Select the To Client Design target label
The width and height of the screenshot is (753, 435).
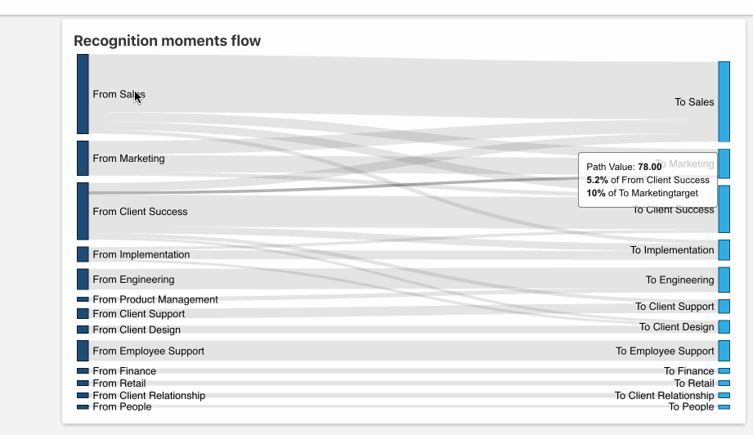click(676, 327)
